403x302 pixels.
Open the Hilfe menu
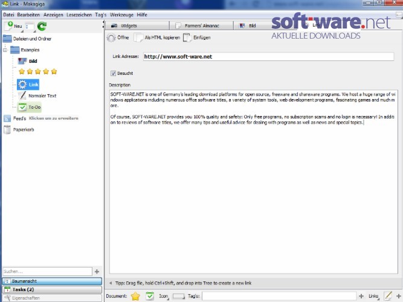click(142, 15)
